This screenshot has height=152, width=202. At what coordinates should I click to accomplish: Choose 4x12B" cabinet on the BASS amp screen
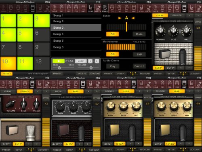(x=57, y=144)
